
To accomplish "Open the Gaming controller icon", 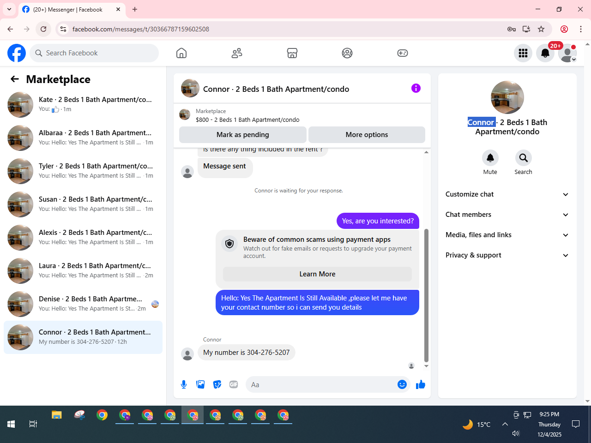I will (403, 53).
